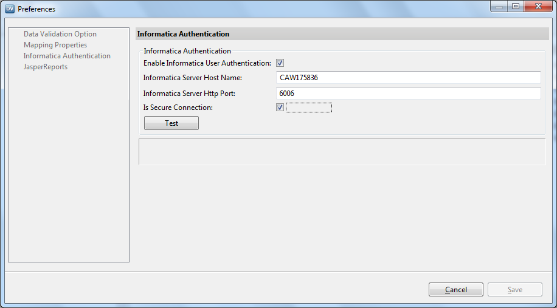Click the Preferences window title text
557x308 pixels.
click(36, 9)
